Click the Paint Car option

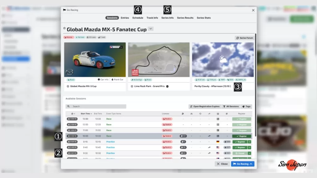pyautogui.click(x=117, y=79)
